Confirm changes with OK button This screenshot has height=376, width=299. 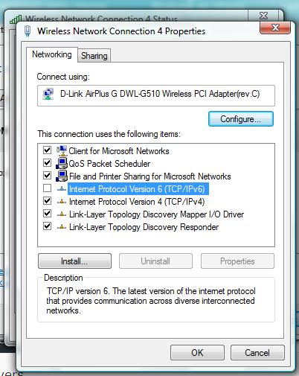(197, 352)
